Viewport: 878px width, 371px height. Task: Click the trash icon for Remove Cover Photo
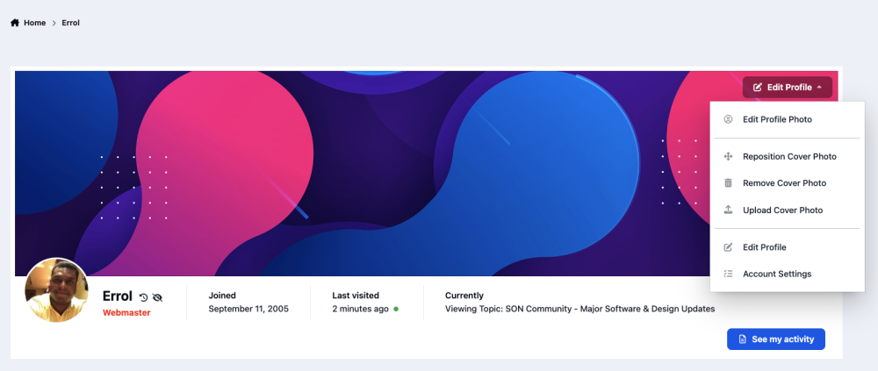coord(728,183)
